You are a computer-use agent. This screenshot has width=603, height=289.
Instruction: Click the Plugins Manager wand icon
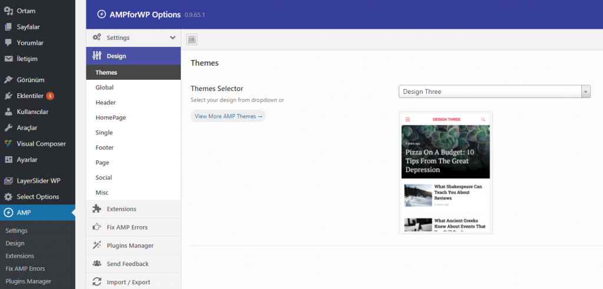pos(97,246)
